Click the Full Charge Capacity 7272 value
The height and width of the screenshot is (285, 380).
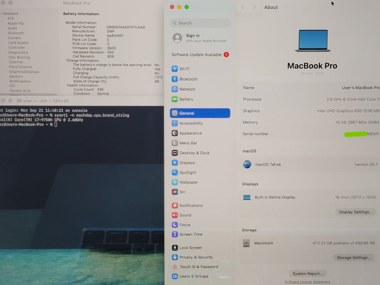pos(158,77)
